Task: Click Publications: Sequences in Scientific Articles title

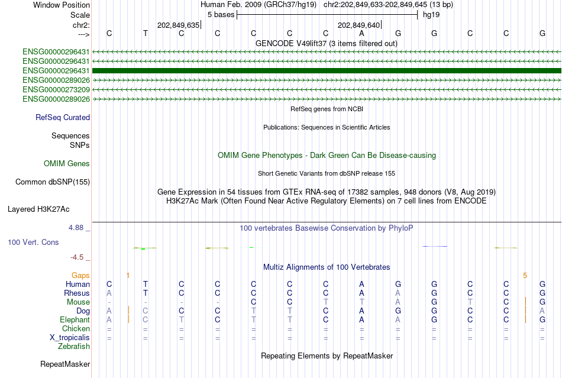Action: 327,127
